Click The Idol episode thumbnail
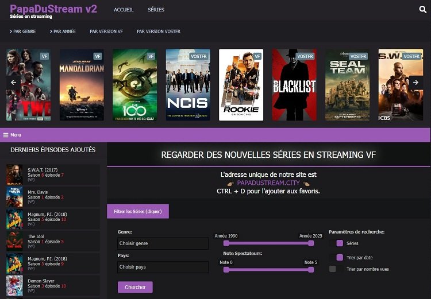 click(x=14, y=242)
